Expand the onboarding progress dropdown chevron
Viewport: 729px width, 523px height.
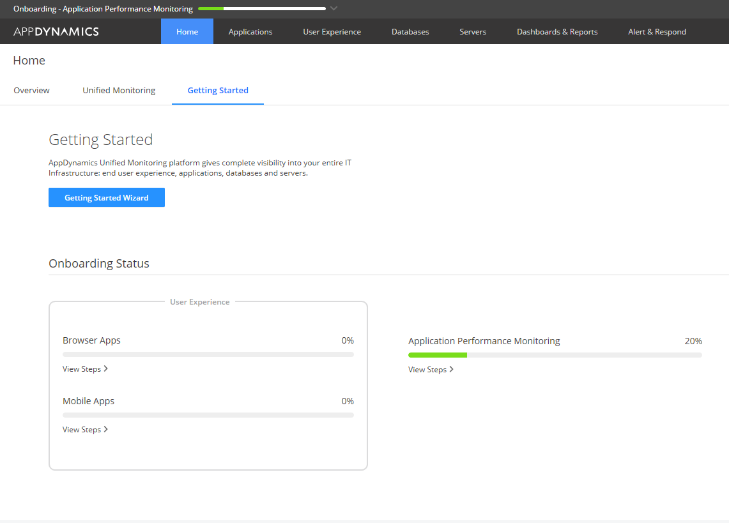pyautogui.click(x=334, y=8)
